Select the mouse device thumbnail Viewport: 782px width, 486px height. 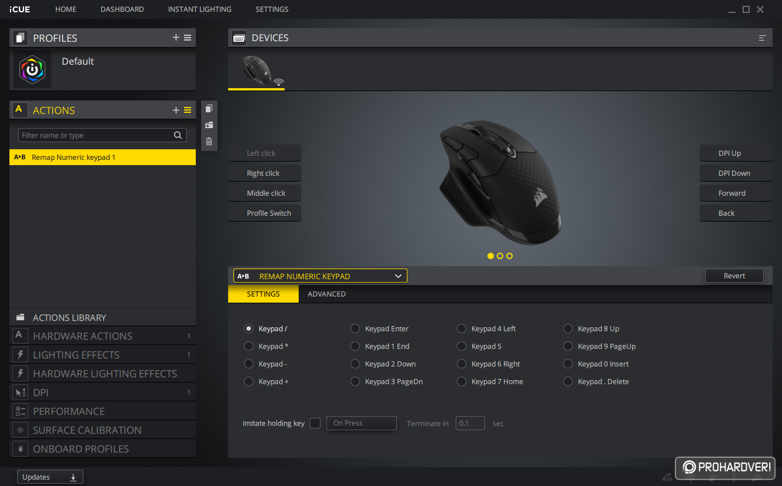[256, 71]
